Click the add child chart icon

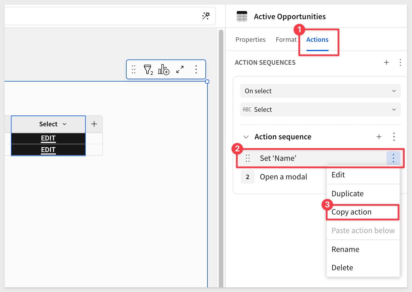163,70
